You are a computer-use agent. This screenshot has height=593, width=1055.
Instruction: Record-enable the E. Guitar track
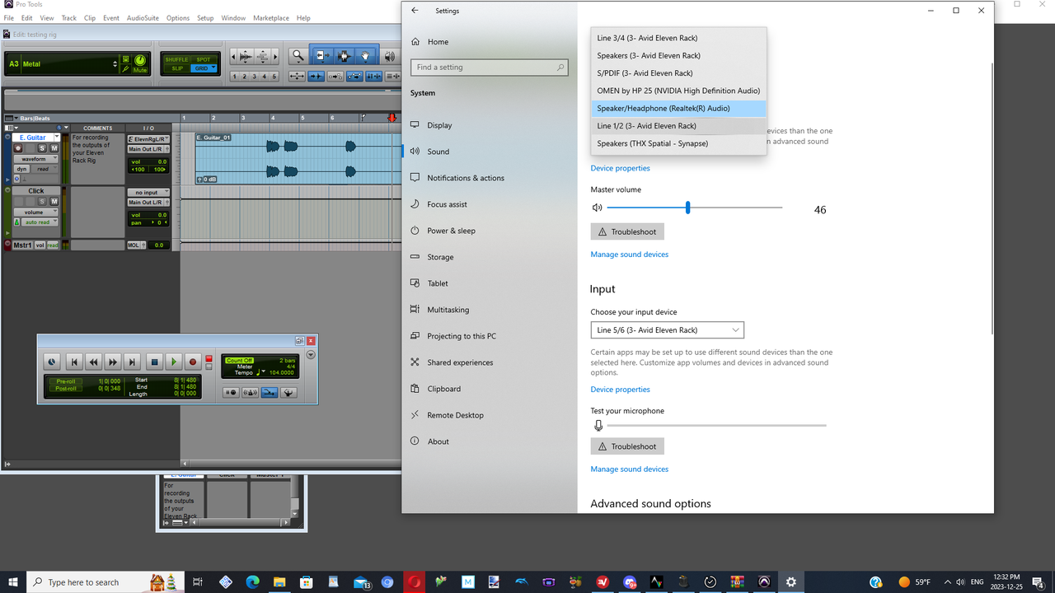[18, 148]
